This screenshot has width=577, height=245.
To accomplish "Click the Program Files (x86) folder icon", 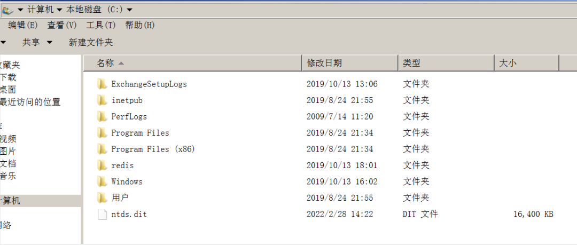I will point(102,149).
